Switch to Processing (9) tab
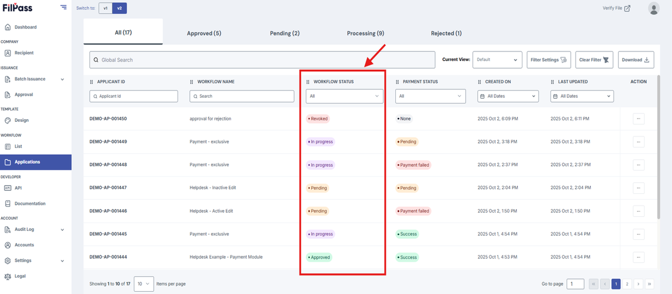Viewport: 672px width, 294px height. coord(365,33)
